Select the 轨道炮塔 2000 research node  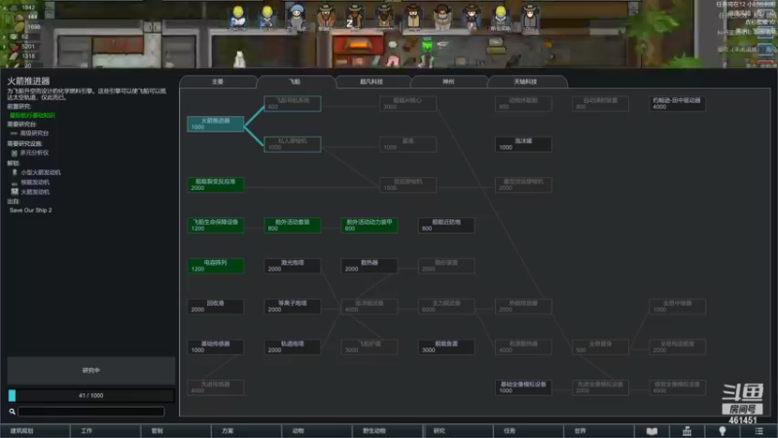click(293, 347)
